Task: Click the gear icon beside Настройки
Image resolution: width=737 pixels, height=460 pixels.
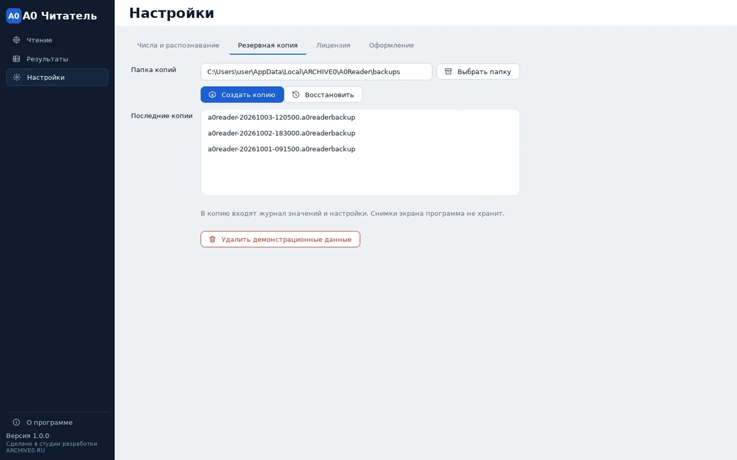Action: (x=17, y=77)
